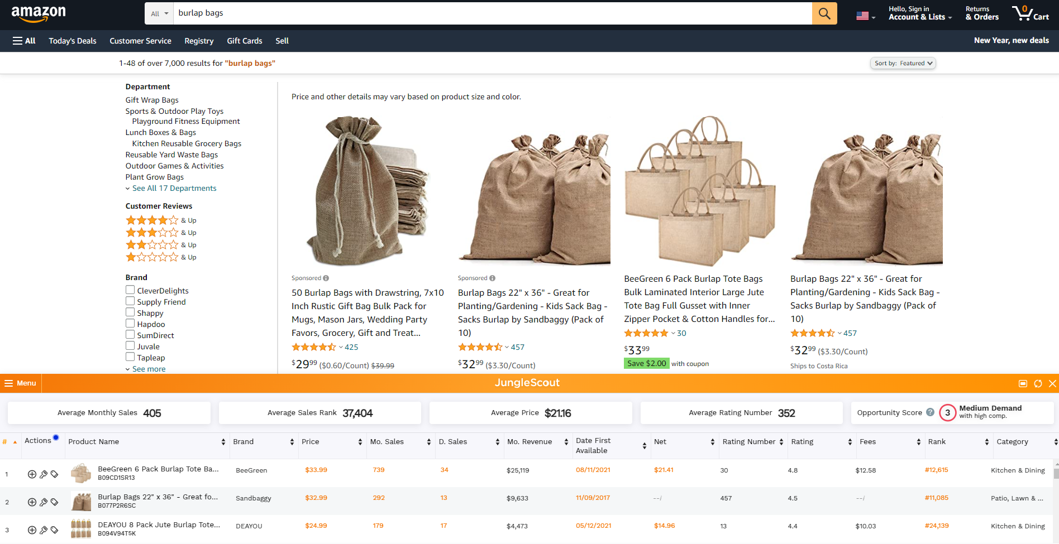Open Gift Wrap Bags department
This screenshot has height=544, width=1059.
point(152,100)
